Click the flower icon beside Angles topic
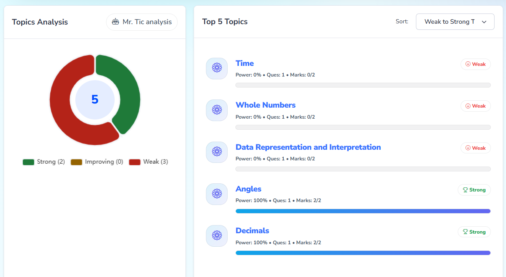506x277 pixels. point(217,194)
